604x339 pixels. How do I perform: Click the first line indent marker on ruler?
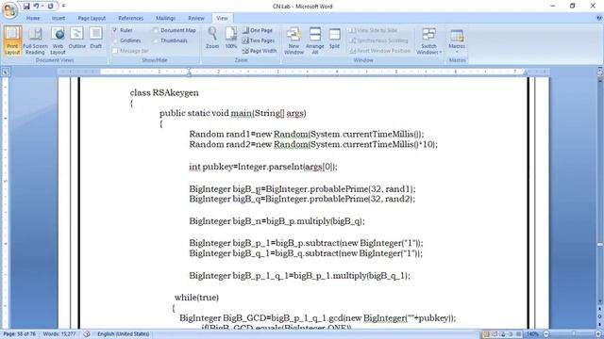click(189, 70)
